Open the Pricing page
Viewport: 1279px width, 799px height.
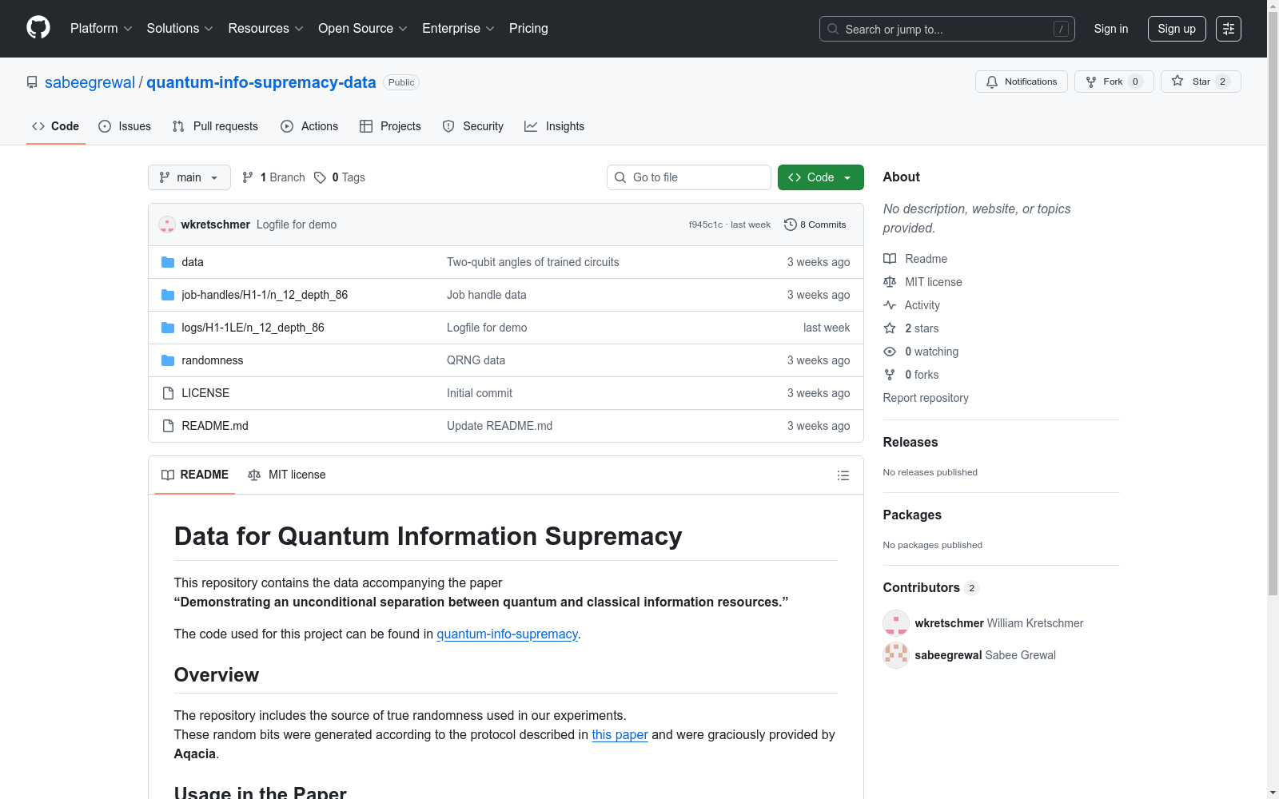point(528,29)
